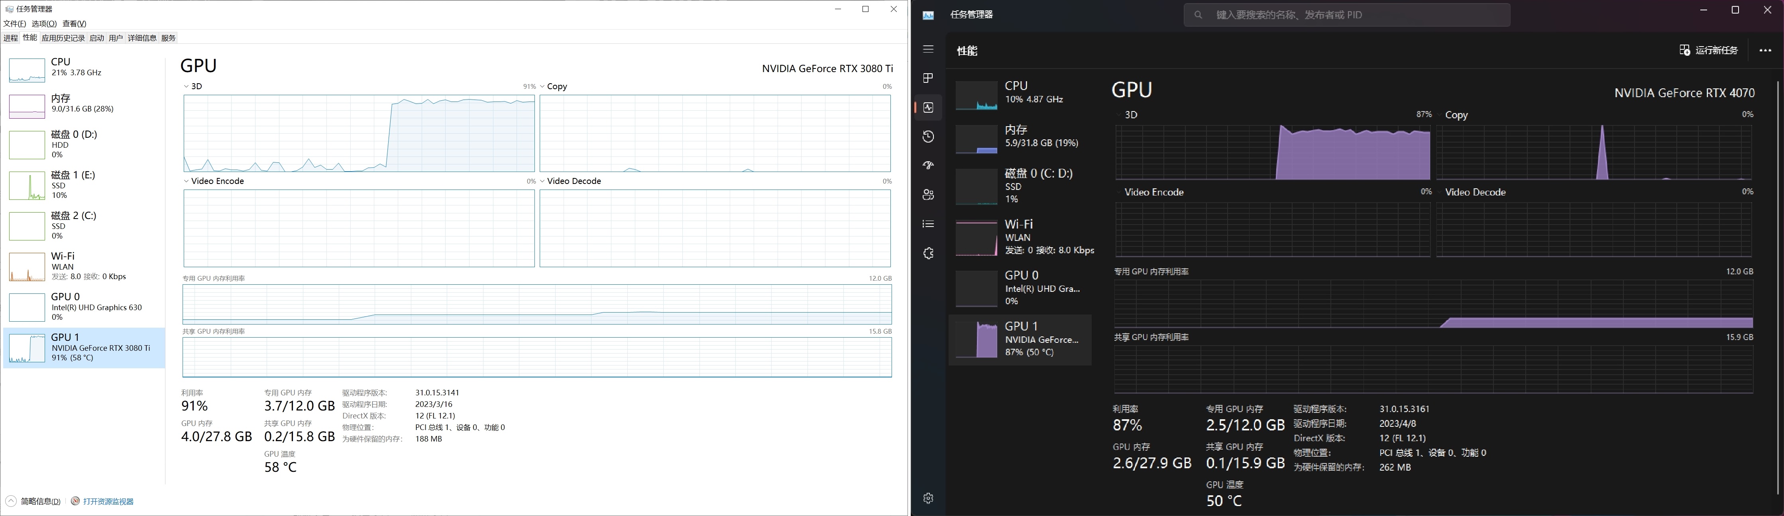Open the 选项(O) menu
1784x516 pixels.
43,23
